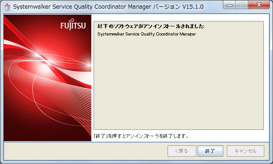Minimize the uninstaller window

(230, 5)
